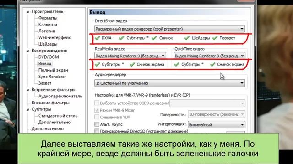Select Воспроизведение tree label
The height and width of the screenshot is (164, 293).
coord(49,51)
